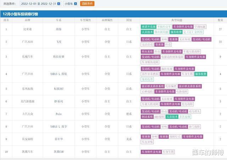Click the 无法启动 tag in 飞度 row

pos(148,45)
